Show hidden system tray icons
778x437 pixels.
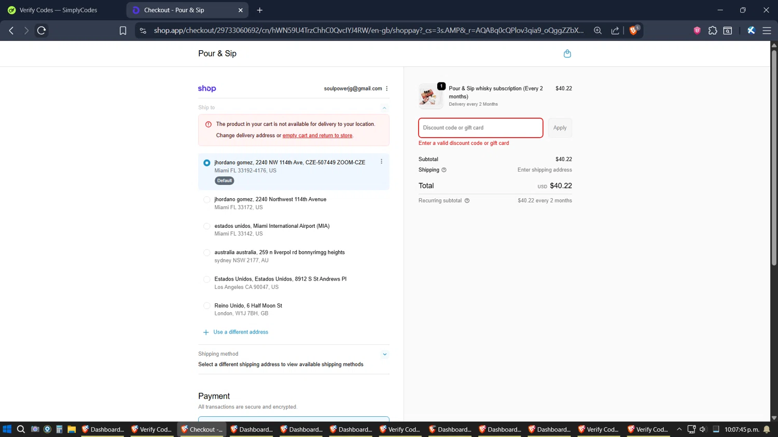tap(679, 429)
